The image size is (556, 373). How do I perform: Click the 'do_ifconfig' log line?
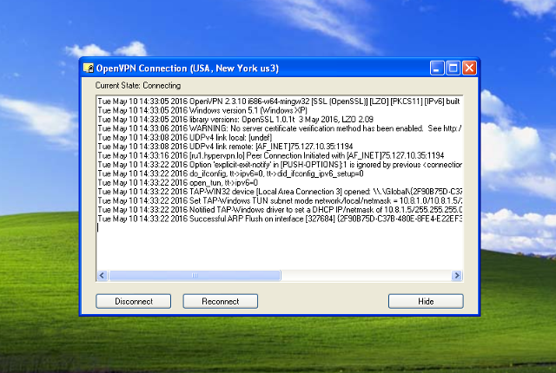pos(230,173)
